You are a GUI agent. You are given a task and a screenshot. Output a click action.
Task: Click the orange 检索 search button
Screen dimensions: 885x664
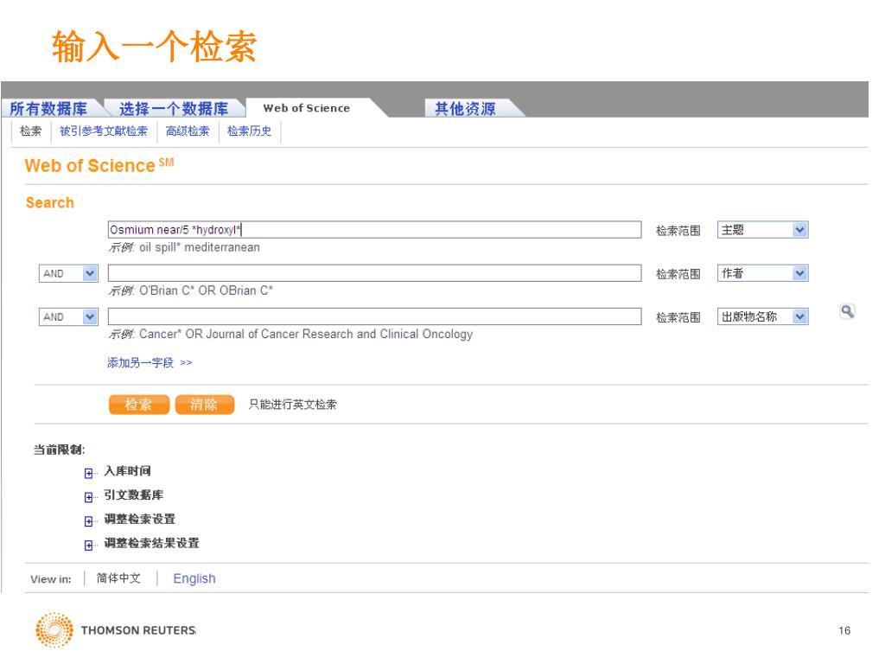pyautogui.click(x=139, y=405)
